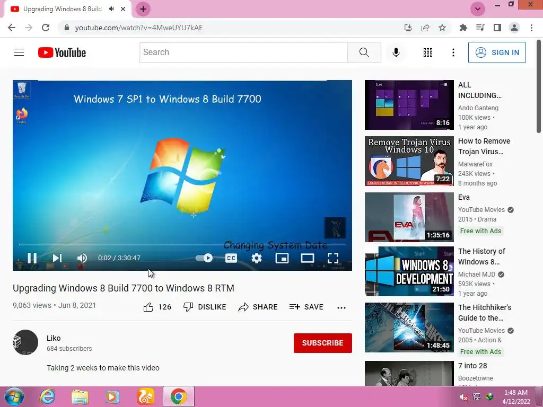Enable theater mode
The image size is (543, 407).
(x=308, y=258)
